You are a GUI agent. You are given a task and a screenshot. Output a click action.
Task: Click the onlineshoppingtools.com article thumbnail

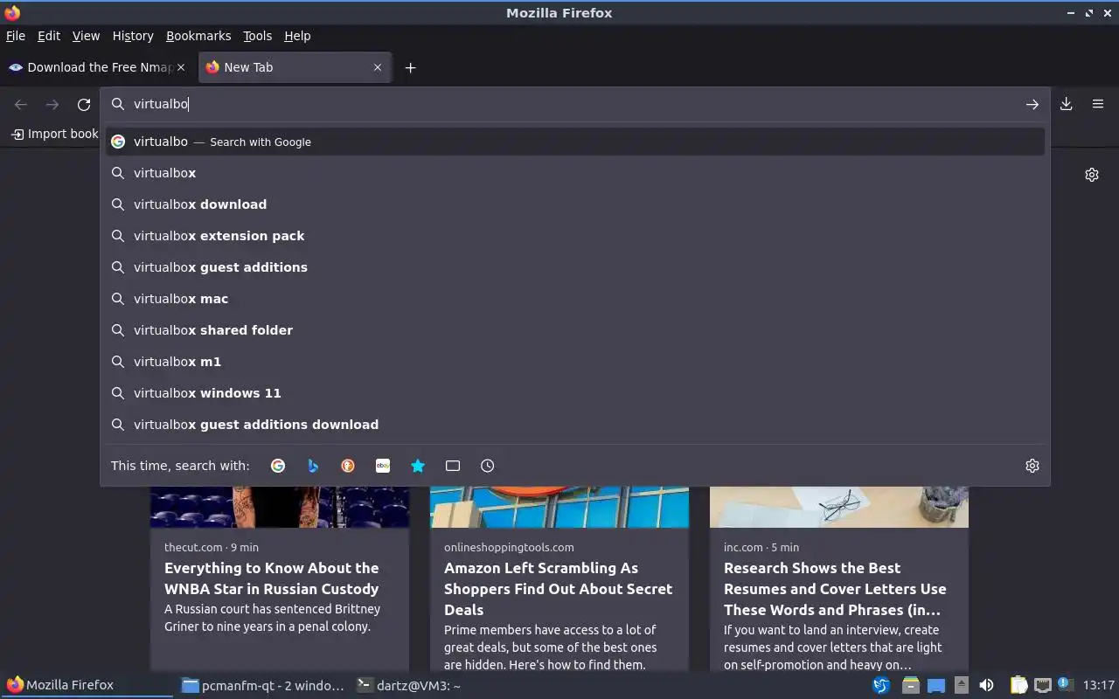(x=559, y=507)
